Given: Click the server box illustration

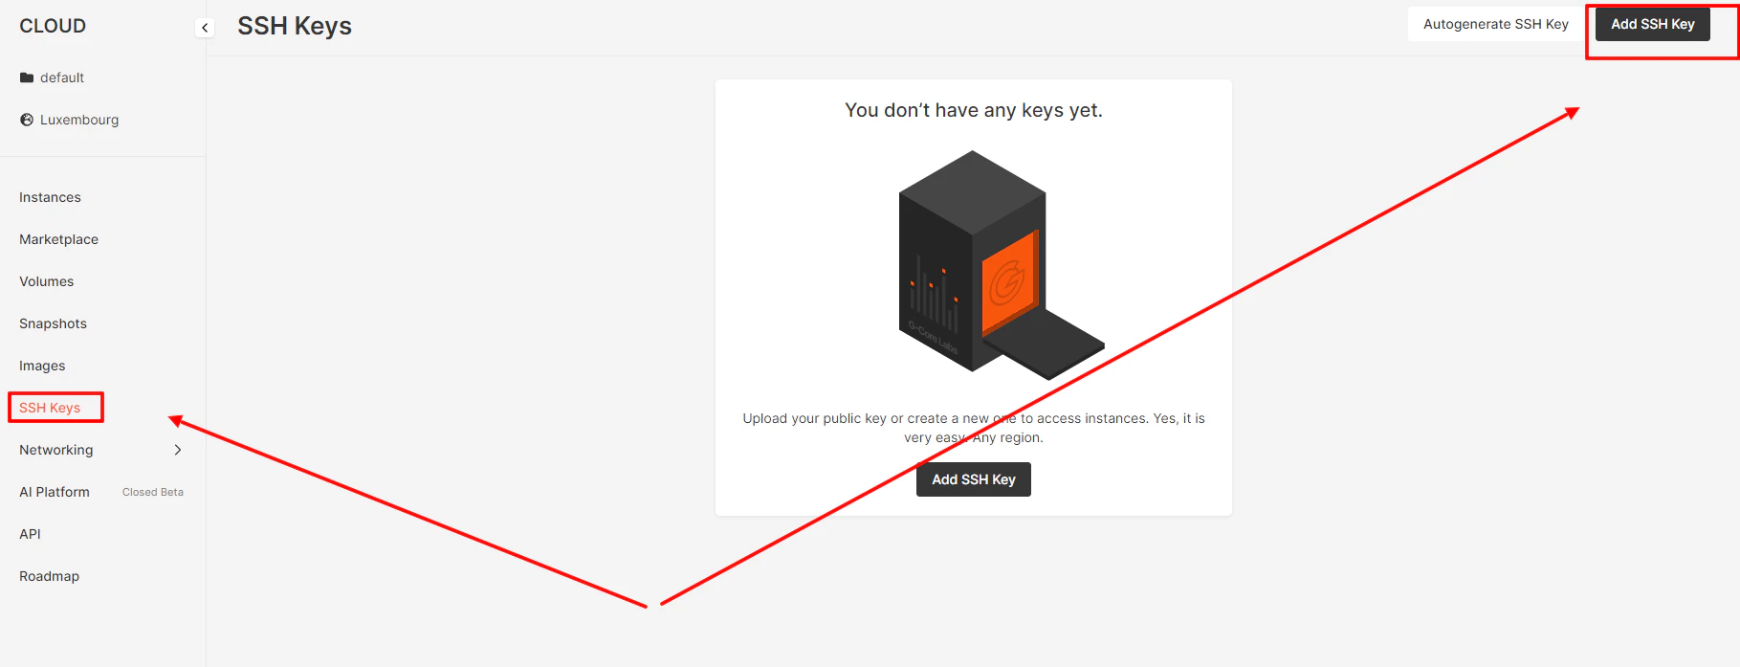Looking at the screenshot, I should 1001,265.
